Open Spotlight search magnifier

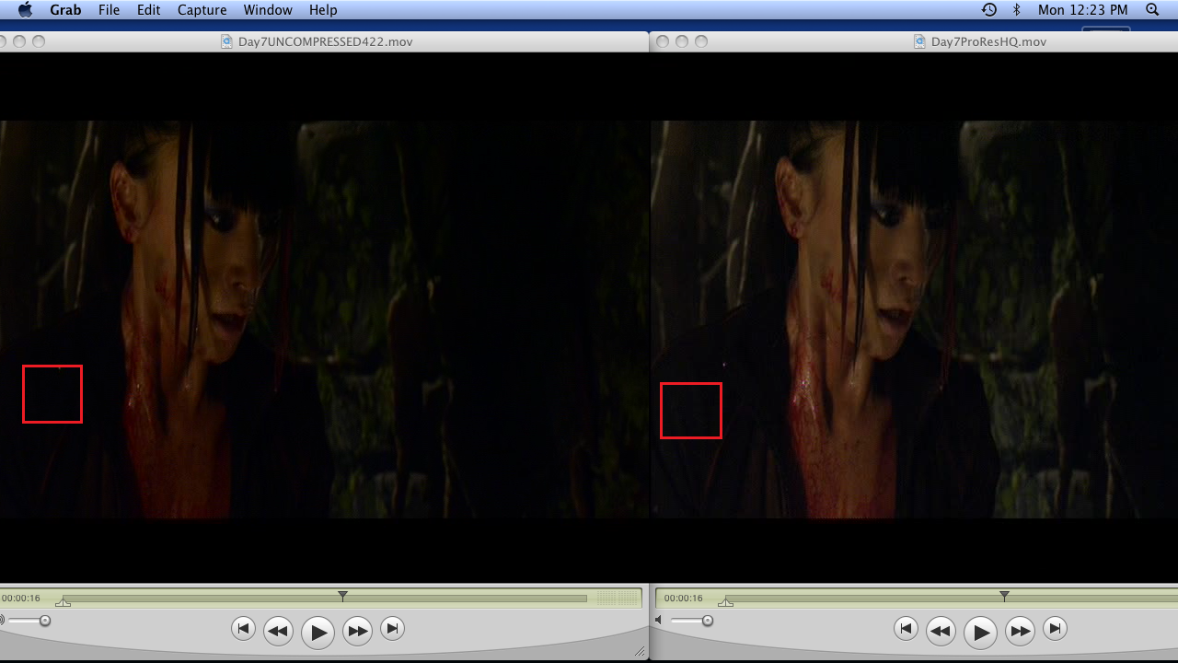tap(1152, 10)
